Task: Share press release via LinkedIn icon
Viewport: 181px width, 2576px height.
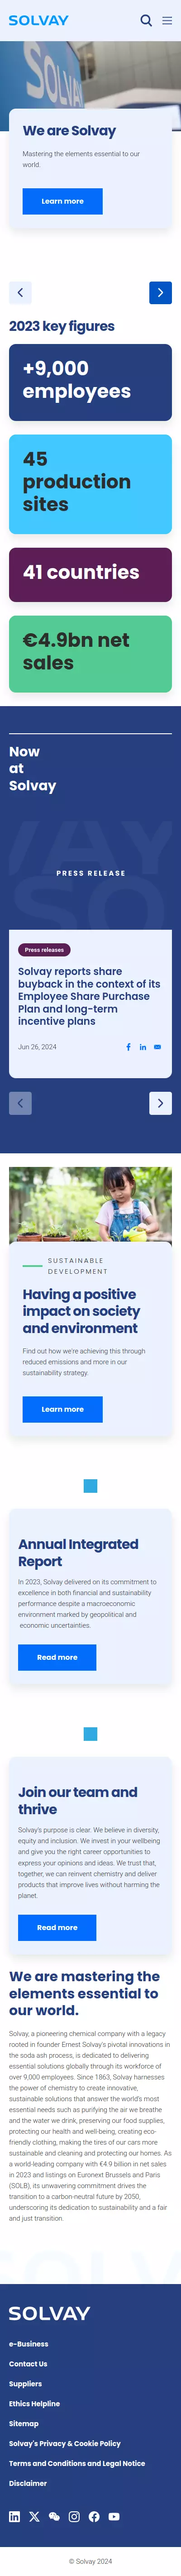Action: click(143, 1047)
